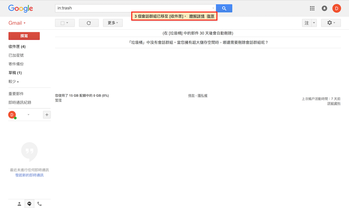Click the red D profile avatar

pos(336,8)
